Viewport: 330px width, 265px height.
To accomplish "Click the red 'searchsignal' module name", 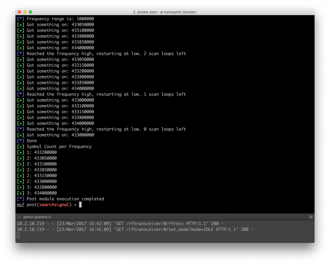I will 54,205.
